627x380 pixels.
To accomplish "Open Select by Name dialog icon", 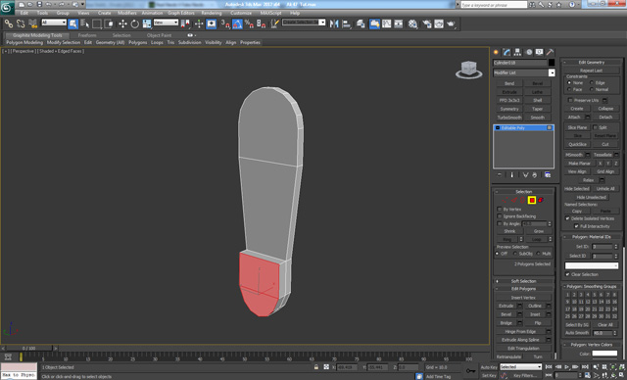I will pyautogui.click(x=85, y=24).
